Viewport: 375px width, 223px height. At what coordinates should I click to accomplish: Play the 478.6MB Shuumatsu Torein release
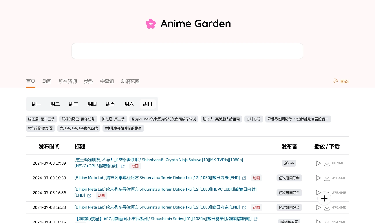tap(318, 207)
